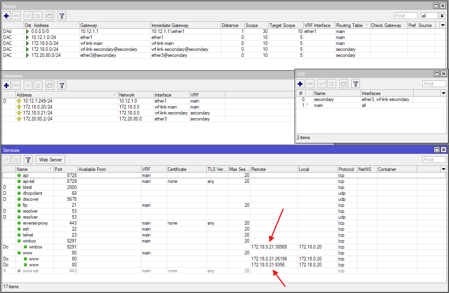Sort addresses by the Interface column header
Image resolution: width=449 pixels, height=293 pixels.
coord(171,95)
